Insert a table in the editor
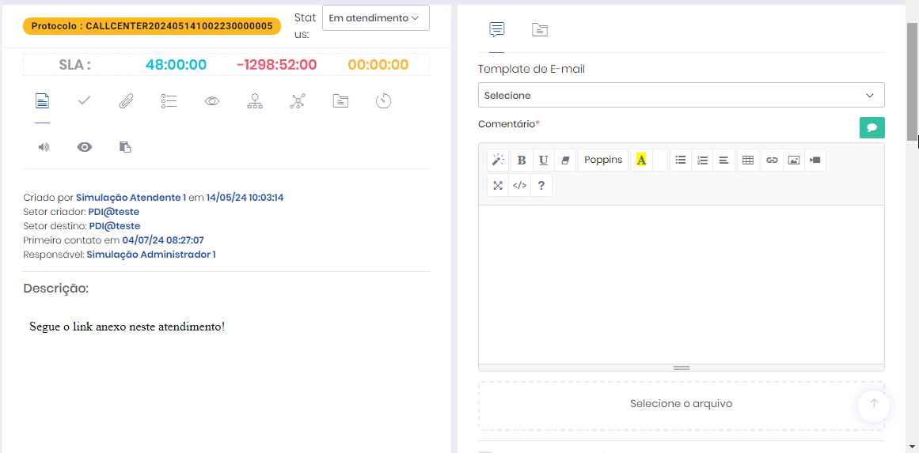This screenshot has width=919, height=453. click(x=747, y=160)
